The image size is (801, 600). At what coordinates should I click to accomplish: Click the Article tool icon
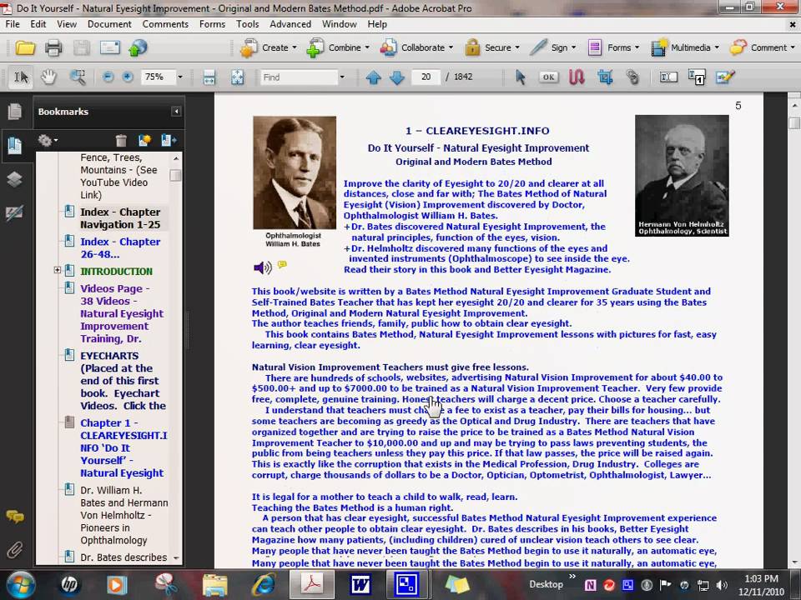point(577,77)
